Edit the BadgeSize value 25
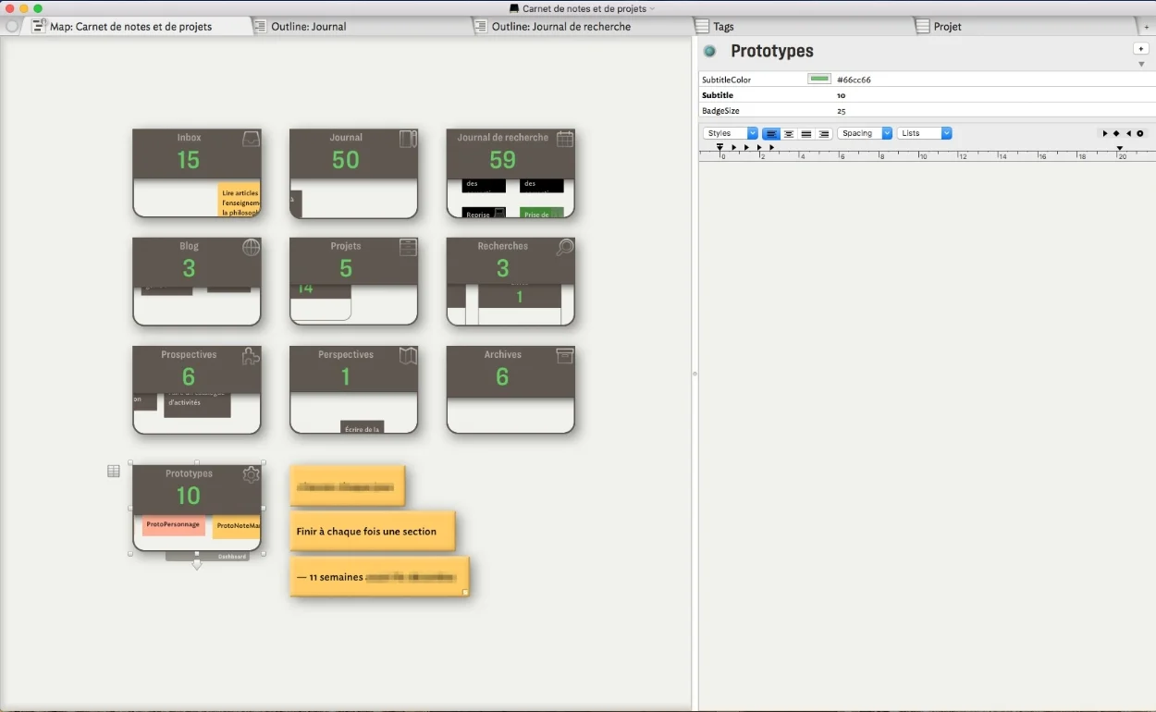 tap(842, 111)
